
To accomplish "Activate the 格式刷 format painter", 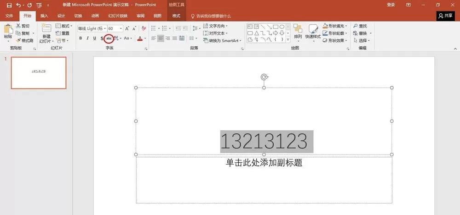I will (x=25, y=41).
